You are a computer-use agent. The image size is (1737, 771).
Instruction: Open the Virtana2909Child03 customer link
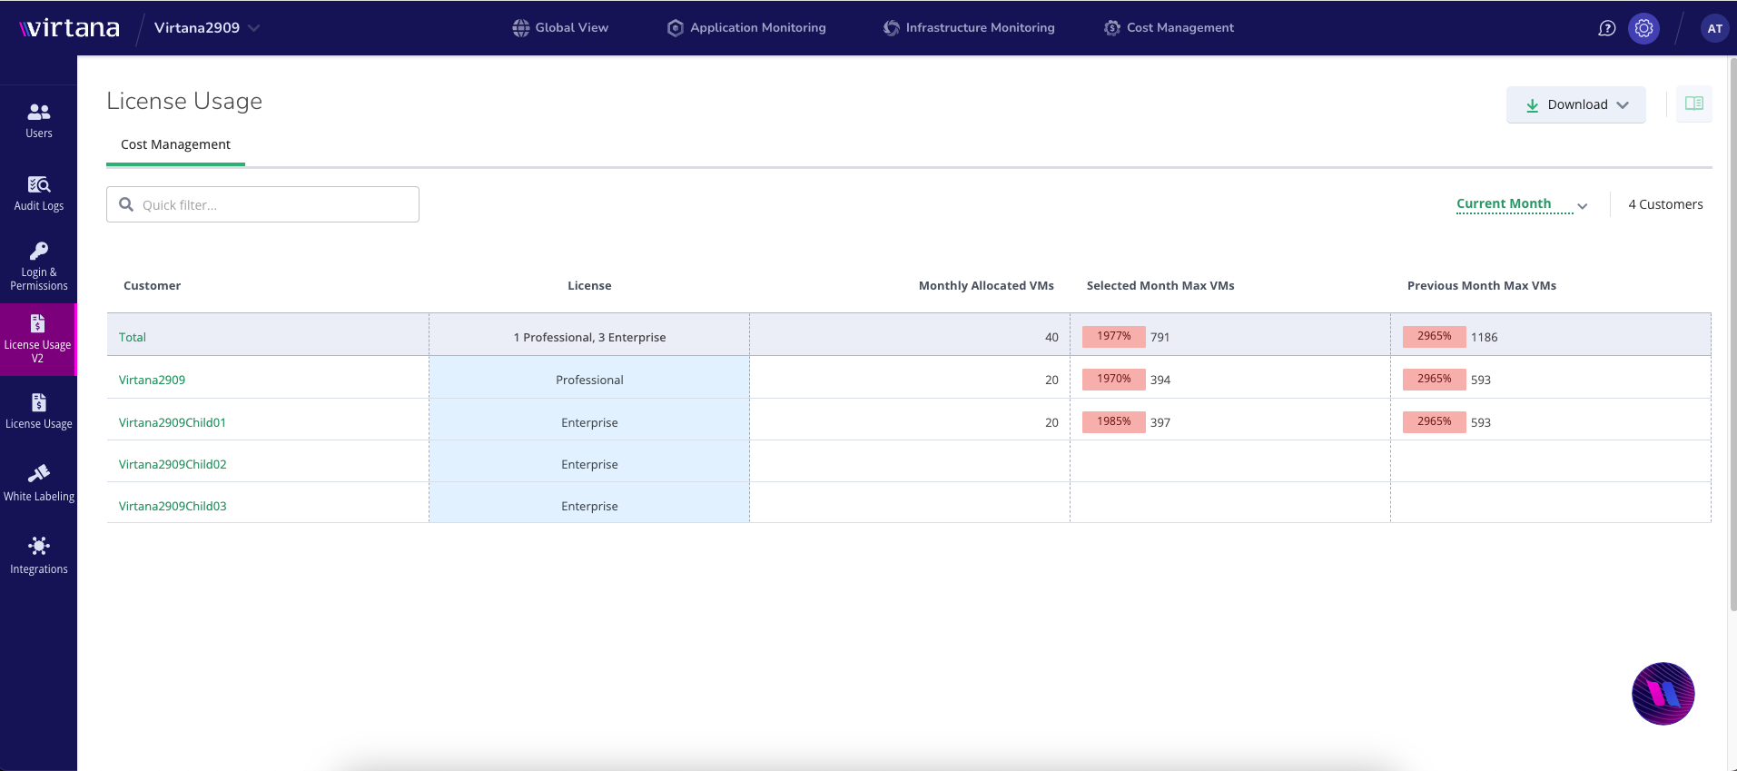point(173,506)
